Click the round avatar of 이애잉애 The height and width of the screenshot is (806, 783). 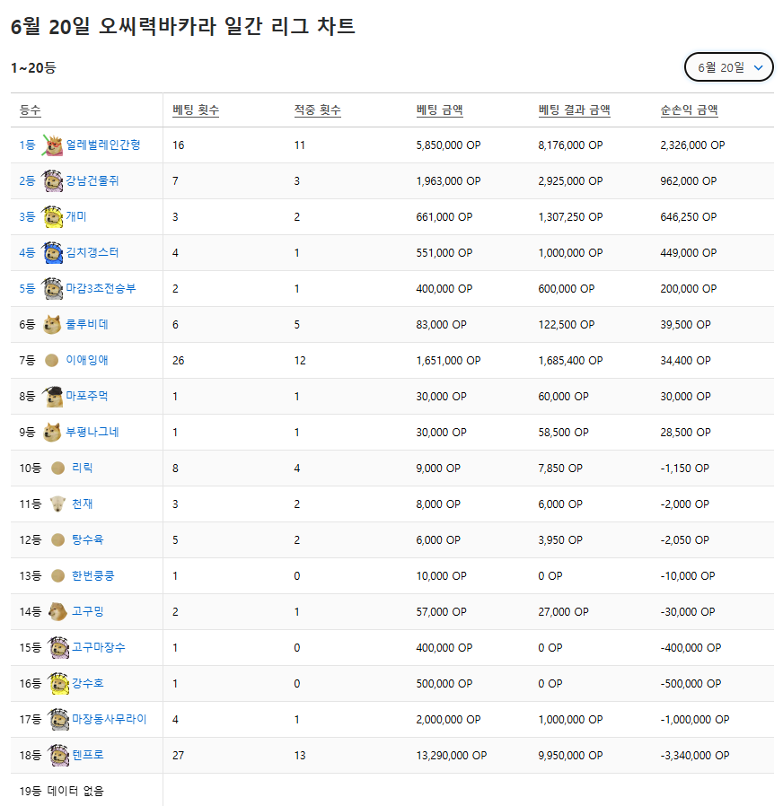[51, 360]
